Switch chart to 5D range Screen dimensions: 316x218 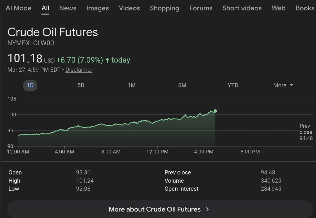81,85
